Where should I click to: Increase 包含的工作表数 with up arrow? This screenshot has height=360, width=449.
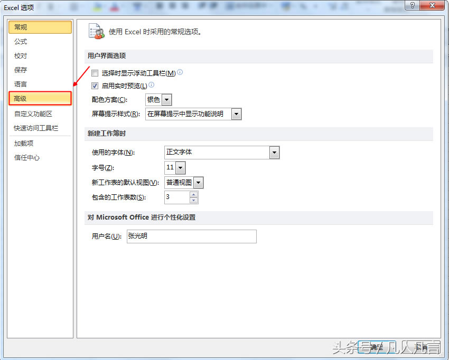194,195
